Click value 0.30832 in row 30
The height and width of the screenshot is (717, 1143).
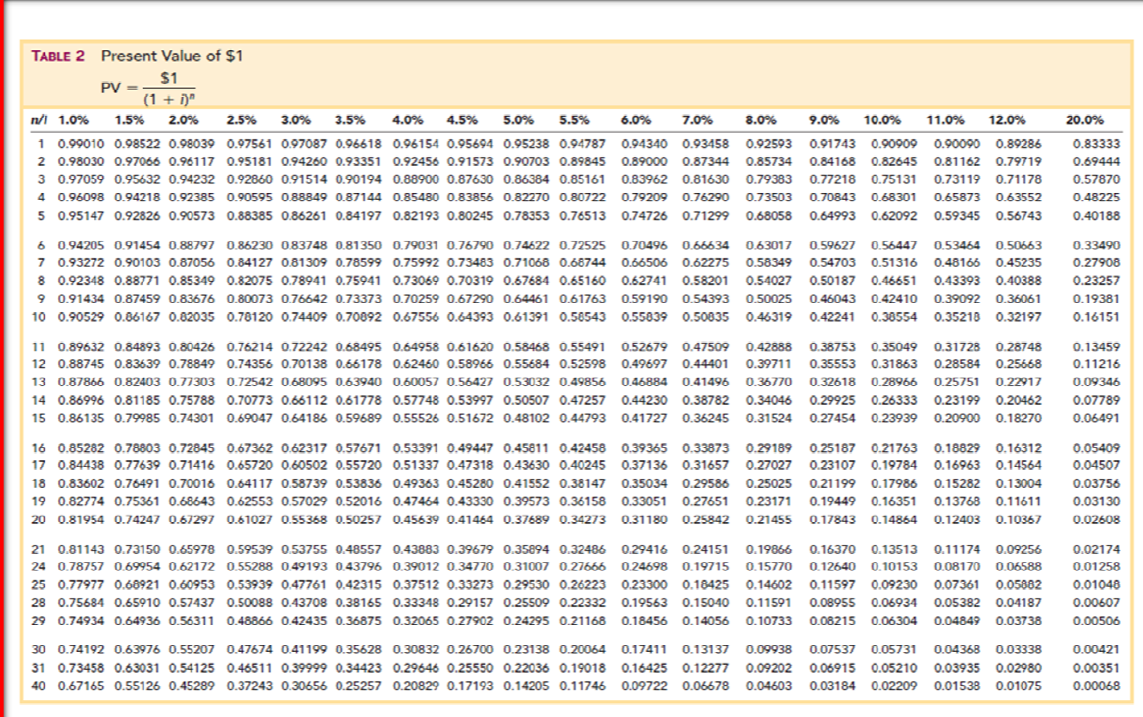[416, 650]
